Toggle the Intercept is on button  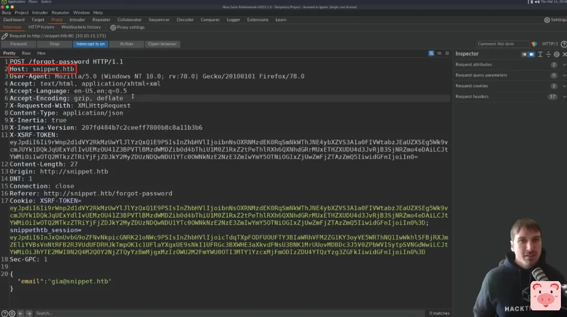[90, 44]
